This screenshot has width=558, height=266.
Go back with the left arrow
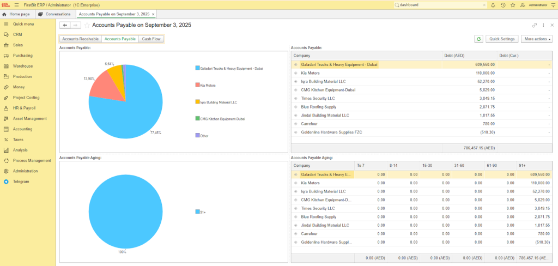point(65,25)
